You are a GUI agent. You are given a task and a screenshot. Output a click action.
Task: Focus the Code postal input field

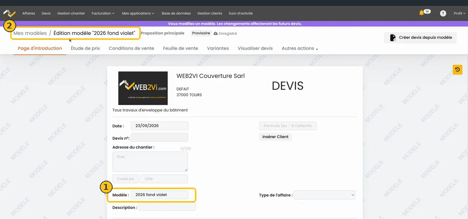125,179
